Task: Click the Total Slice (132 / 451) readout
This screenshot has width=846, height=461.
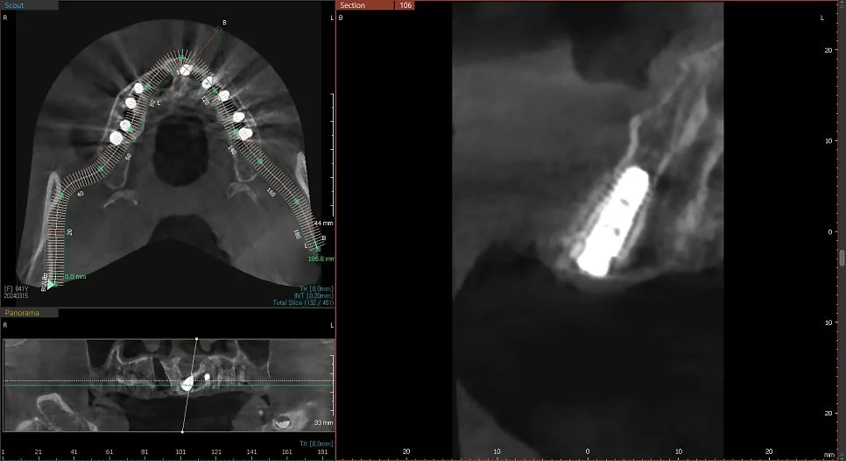Action: click(303, 303)
